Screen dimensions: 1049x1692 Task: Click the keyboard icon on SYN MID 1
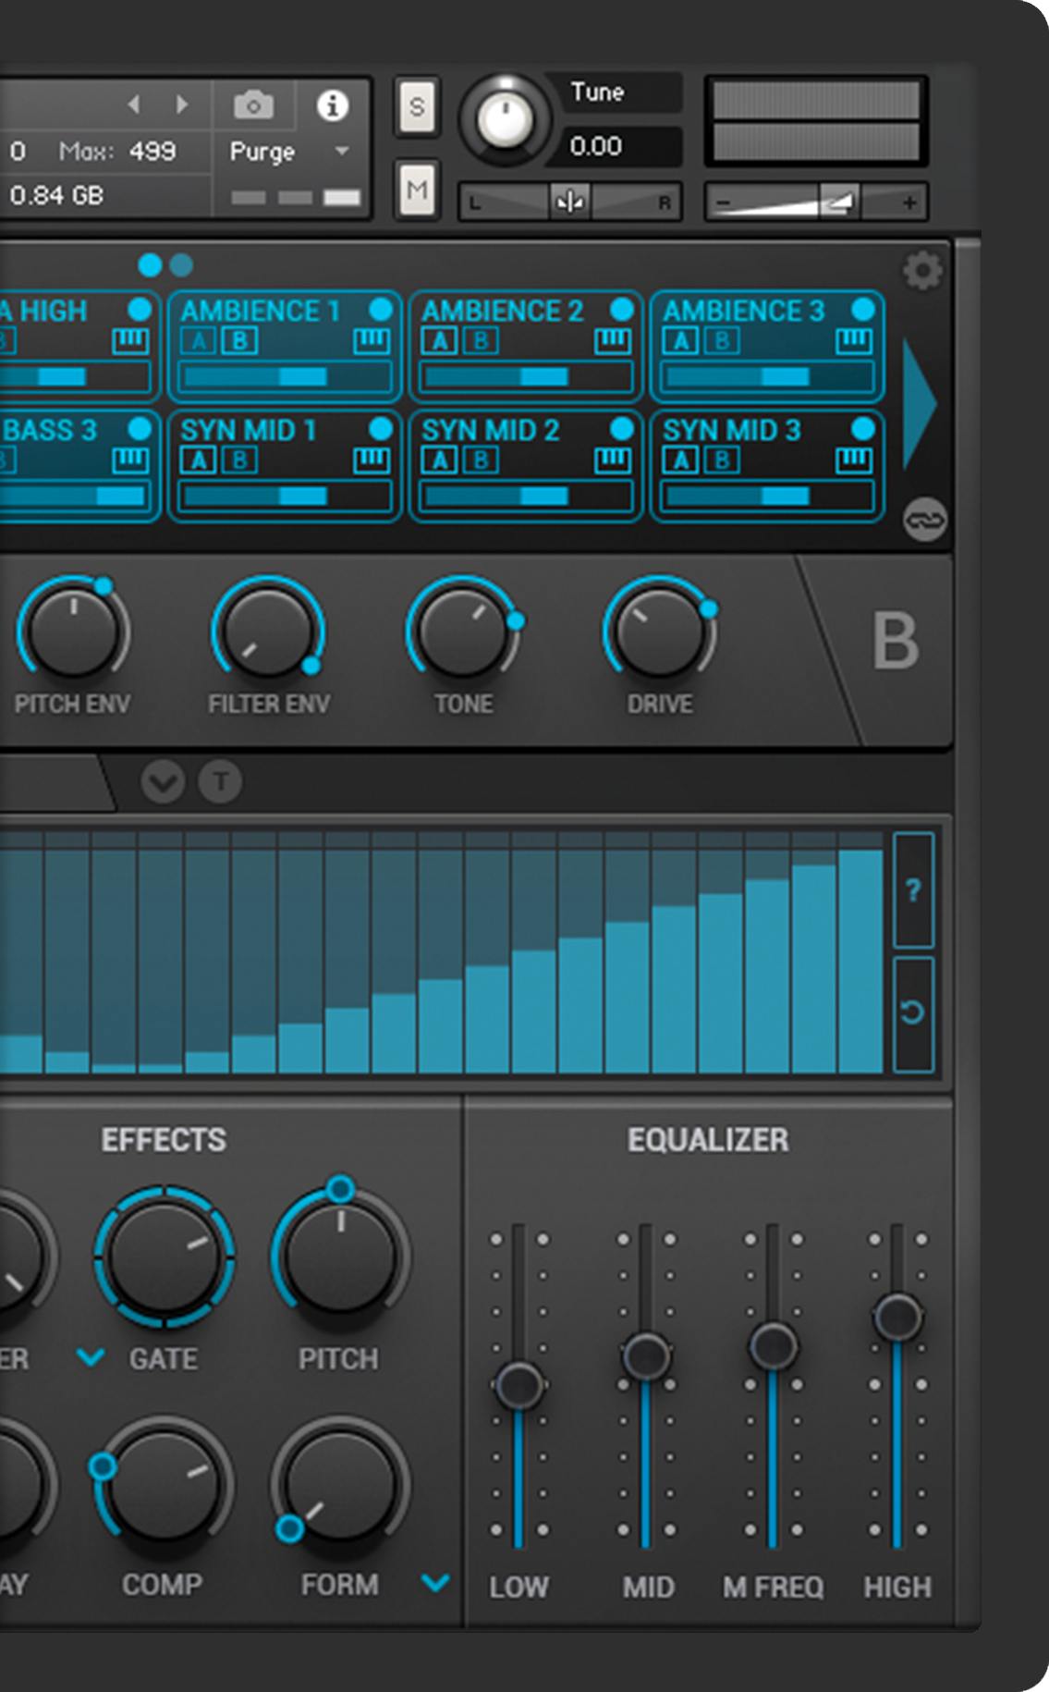[372, 460]
